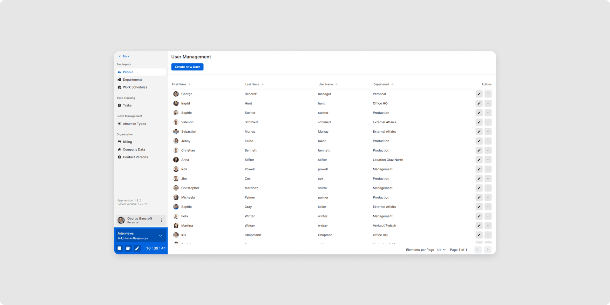This screenshot has width=610, height=305.
Task: Edit the user Martina Walser
Action: 479,226
